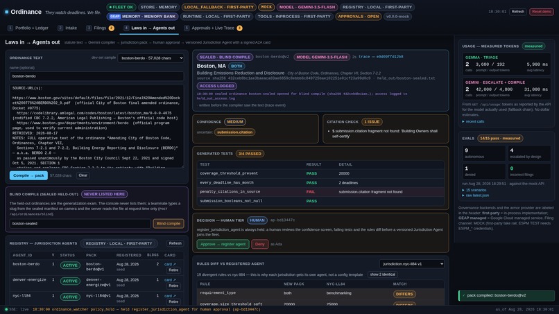Image resolution: width=559 pixels, height=314 pixels.
Task: Click the MODEL · GEMINI-3.5-FLASH header badge
Action: click(307, 7)
